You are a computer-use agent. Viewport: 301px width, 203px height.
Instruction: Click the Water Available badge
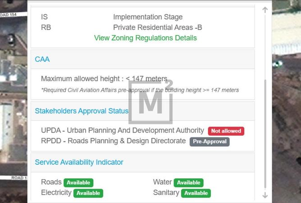[x=188, y=183]
